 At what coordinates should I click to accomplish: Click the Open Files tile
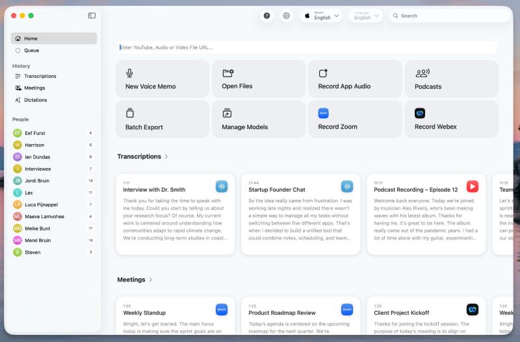259,79
